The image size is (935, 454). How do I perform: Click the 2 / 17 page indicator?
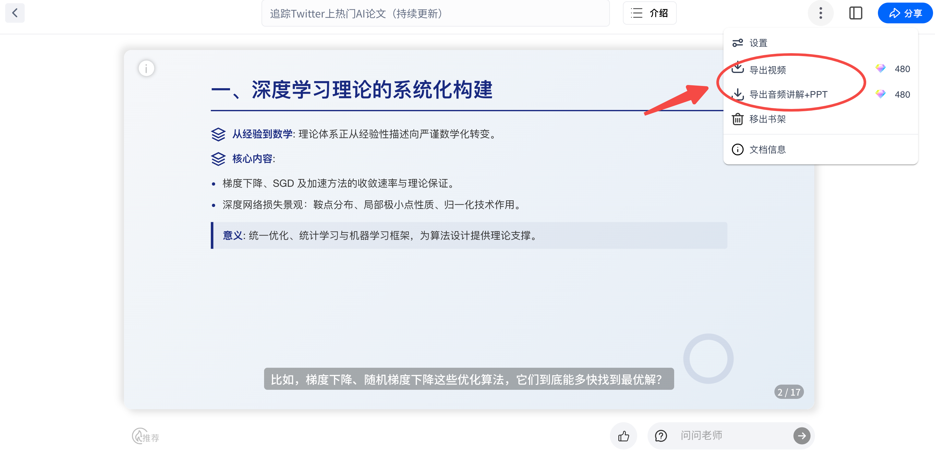(789, 392)
